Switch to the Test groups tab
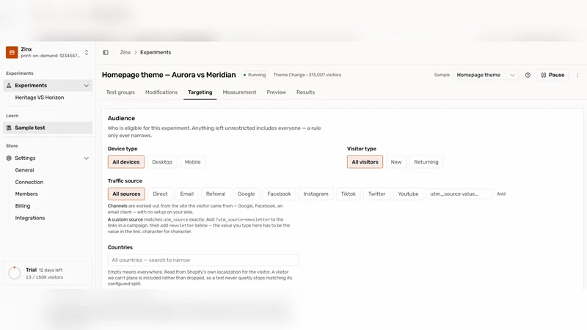The width and height of the screenshot is (587, 330). pyautogui.click(x=120, y=92)
